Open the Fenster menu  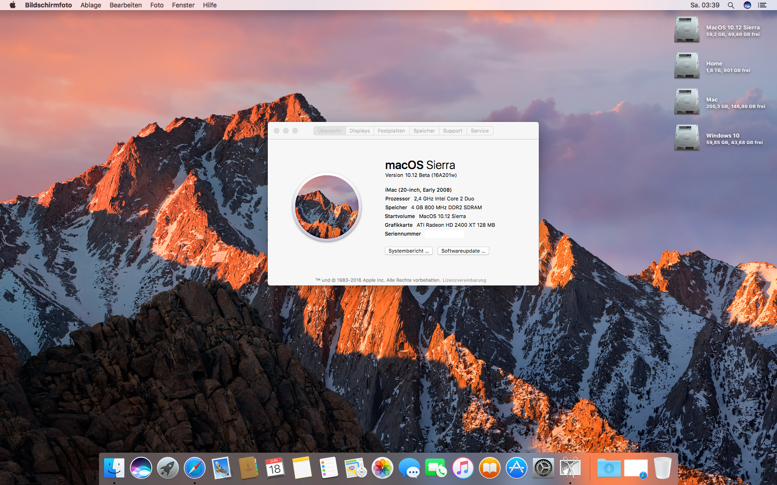(183, 5)
